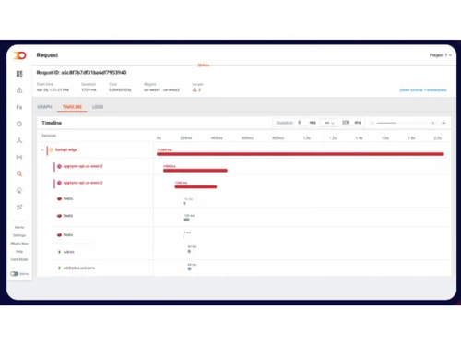Open the hexagon resources icon in the sidebar
This screenshot has width=461, height=346.
click(x=19, y=124)
